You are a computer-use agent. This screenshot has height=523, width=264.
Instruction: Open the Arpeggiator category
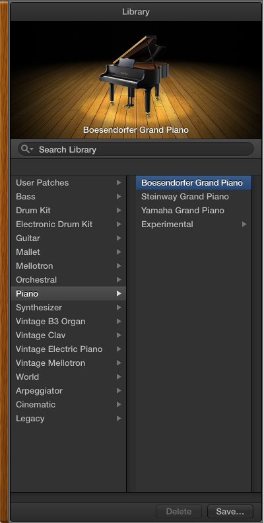click(x=68, y=390)
